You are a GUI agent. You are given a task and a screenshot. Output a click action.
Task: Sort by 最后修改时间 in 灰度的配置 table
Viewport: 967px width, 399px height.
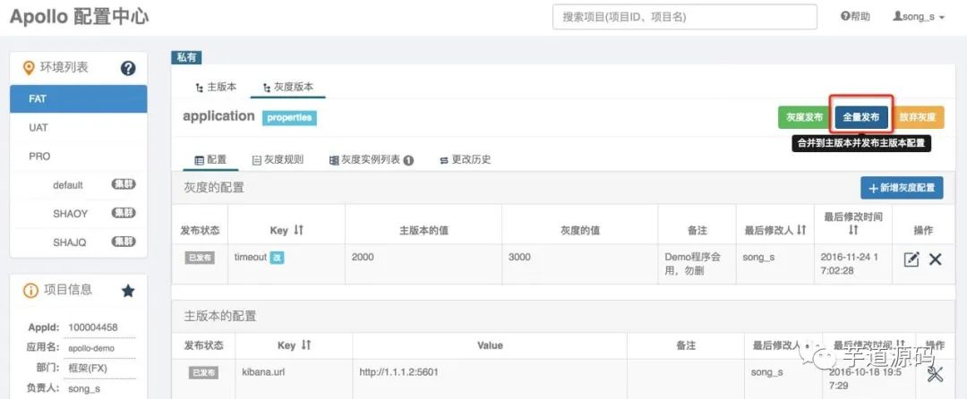click(x=853, y=230)
